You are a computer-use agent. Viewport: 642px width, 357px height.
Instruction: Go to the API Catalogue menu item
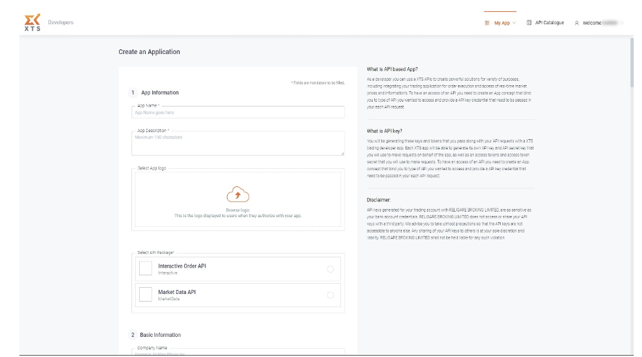point(549,23)
